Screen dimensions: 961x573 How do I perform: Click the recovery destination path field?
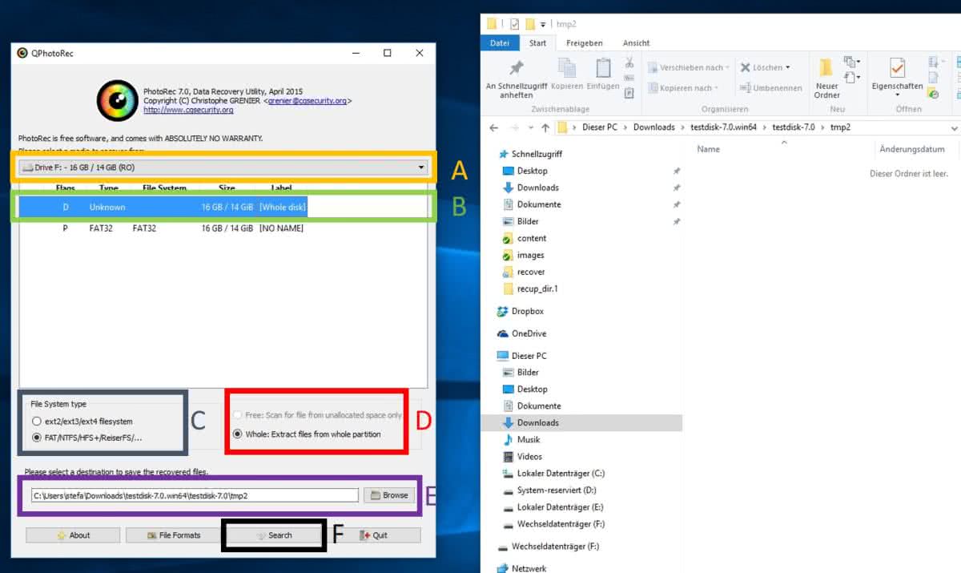point(195,495)
